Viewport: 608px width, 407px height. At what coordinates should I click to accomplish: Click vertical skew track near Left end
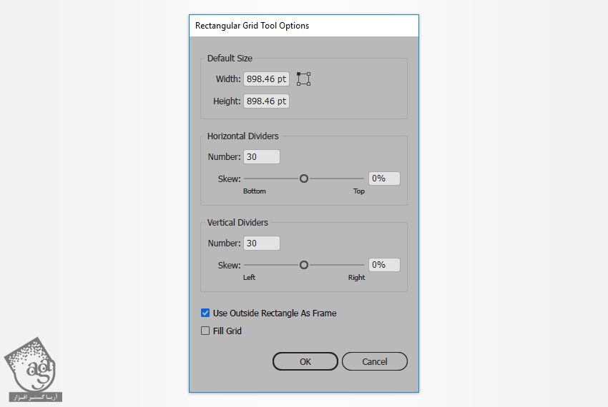coord(250,265)
